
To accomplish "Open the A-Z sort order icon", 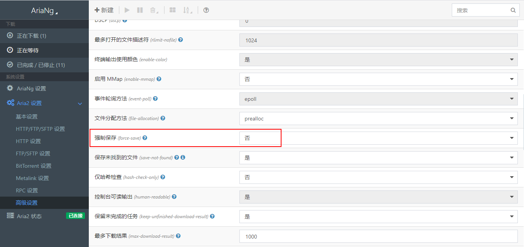I will [x=187, y=10].
